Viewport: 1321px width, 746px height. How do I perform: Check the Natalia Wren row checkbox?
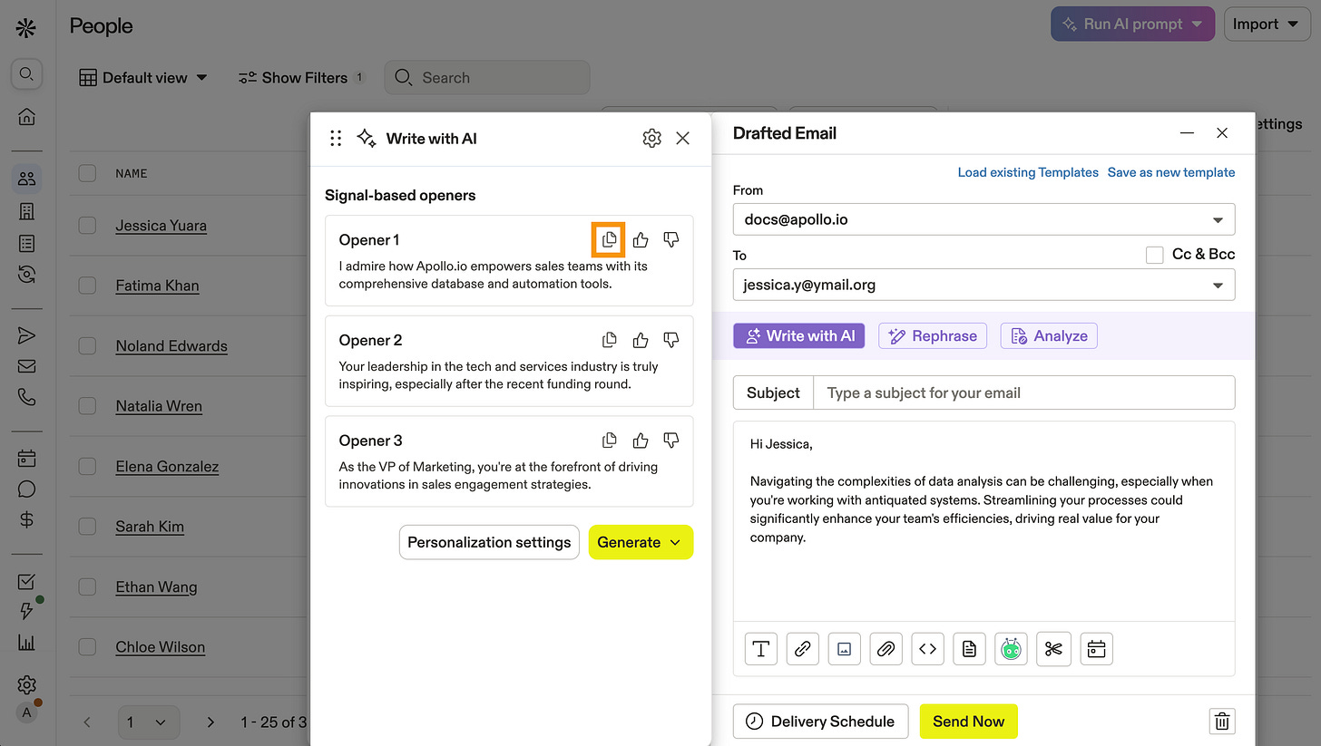point(87,406)
